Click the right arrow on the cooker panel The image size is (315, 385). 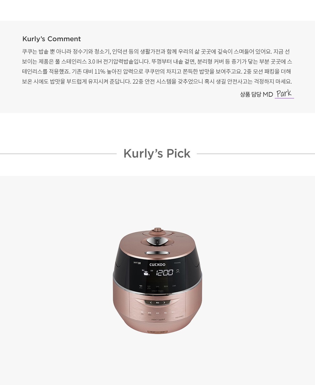tap(164, 303)
